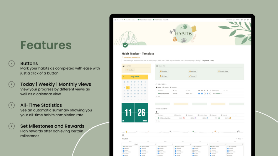The height and width of the screenshot is (156, 278).
Task: Click the Devotion habit button
Action: point(164,71)
